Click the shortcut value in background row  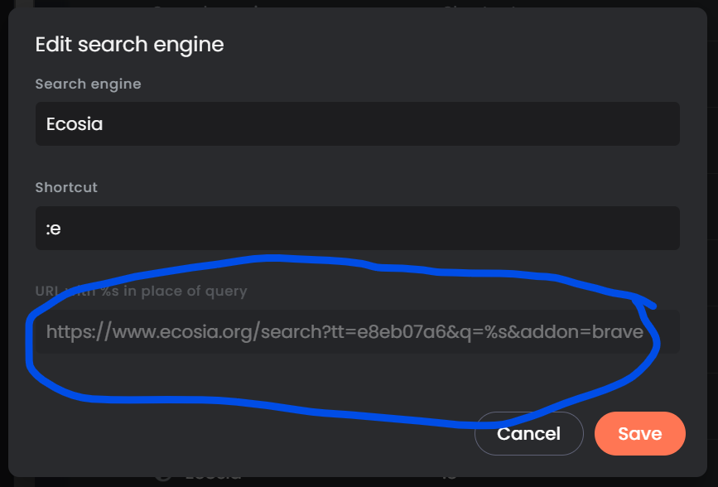click(x=449, y=476)
